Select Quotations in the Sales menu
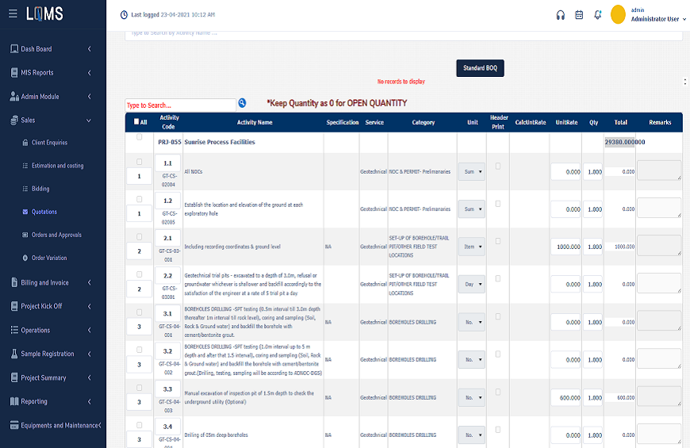The image size is (690, 448). point(44,212)
